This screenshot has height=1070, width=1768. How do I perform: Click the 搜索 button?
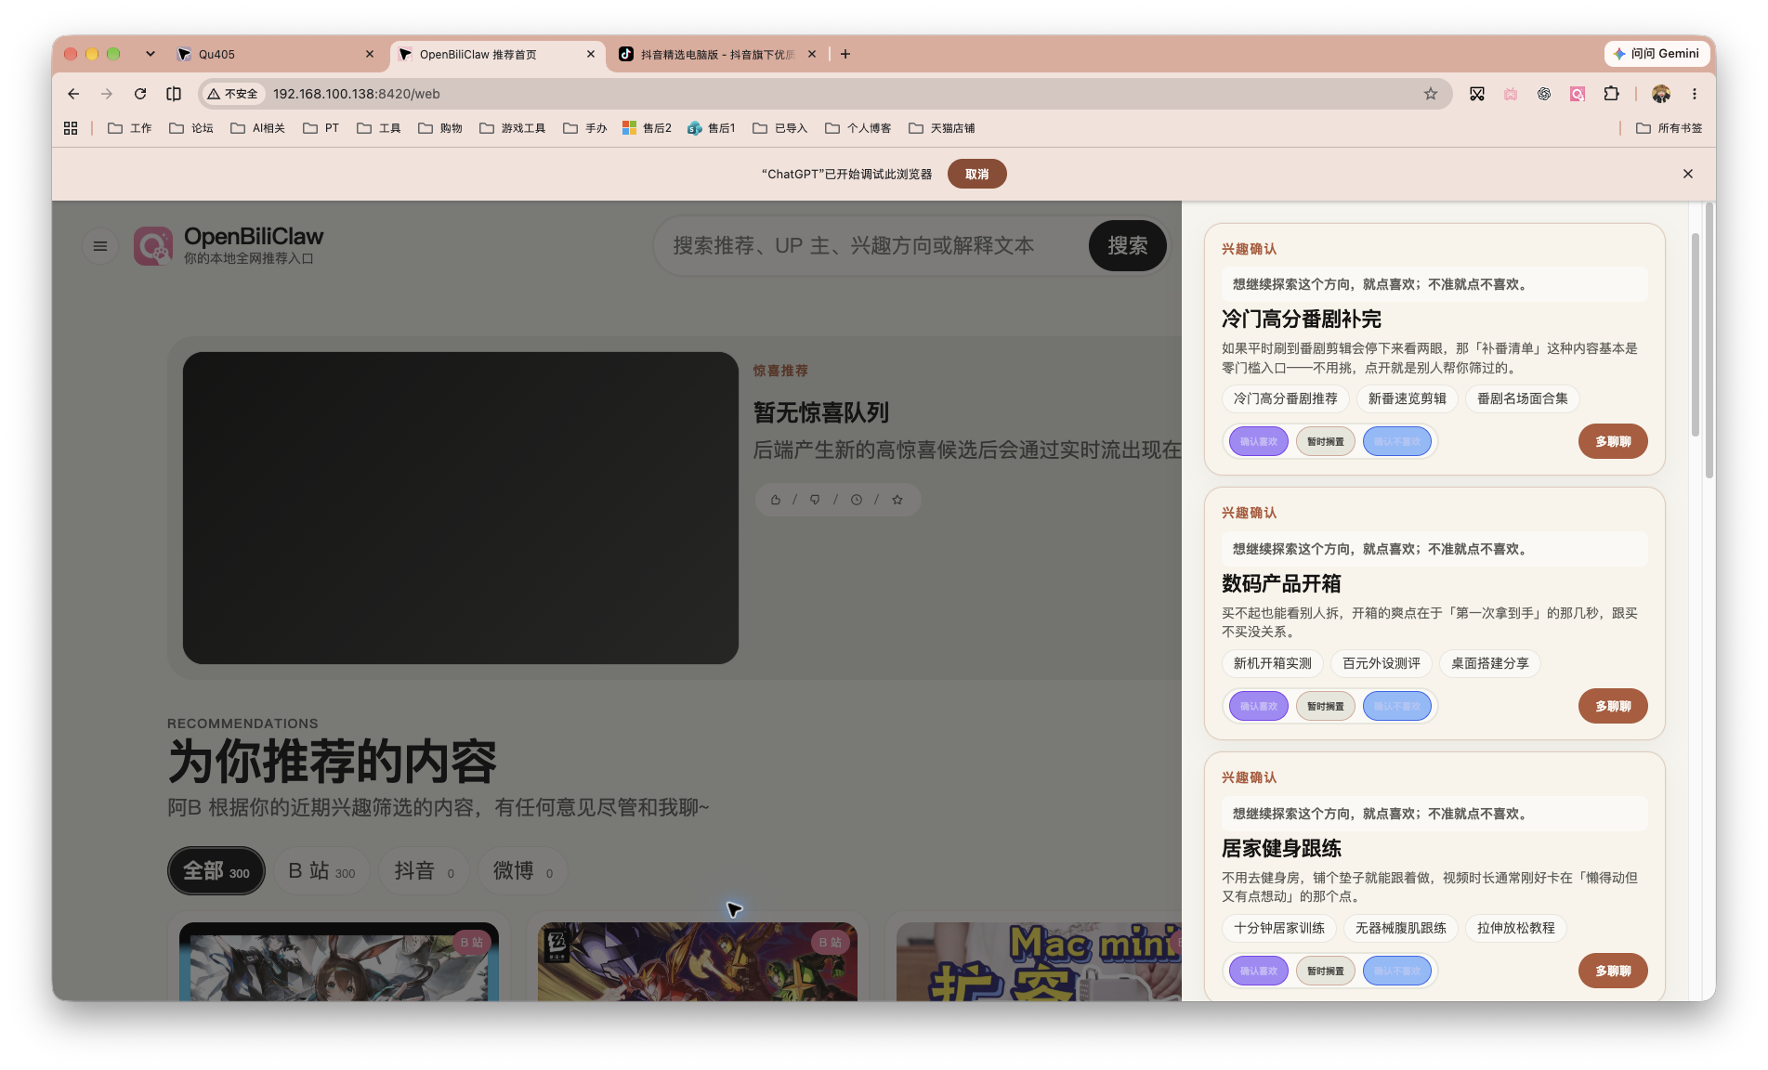point(1128,246)
